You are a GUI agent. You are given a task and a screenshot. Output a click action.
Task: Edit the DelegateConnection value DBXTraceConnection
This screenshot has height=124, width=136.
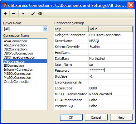click(111, 35)
